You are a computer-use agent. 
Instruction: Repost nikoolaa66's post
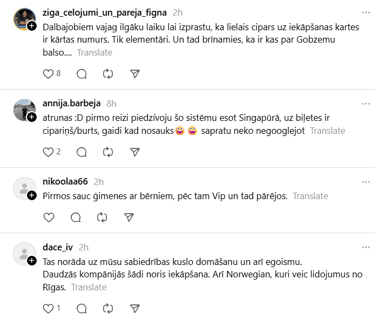[102, 217]
